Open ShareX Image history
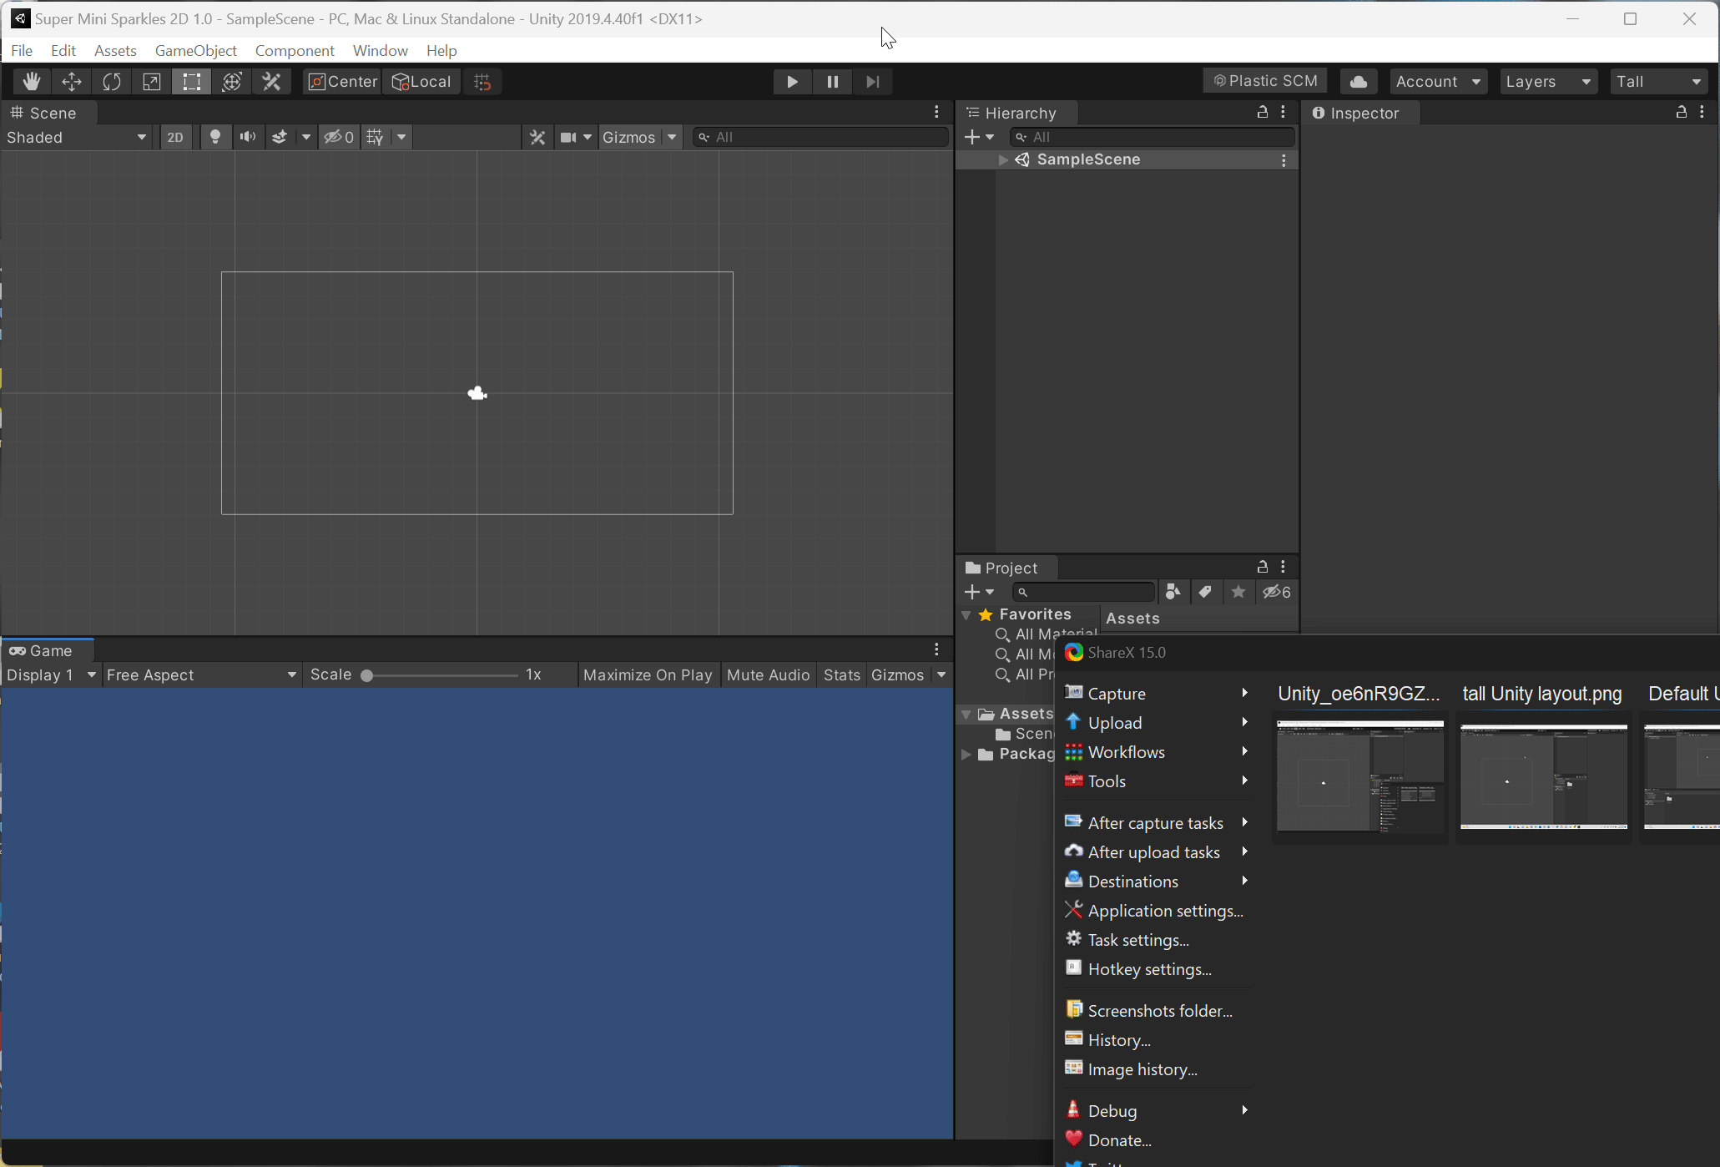Screen dimensions: 1720x1167 [1158, 1068]
